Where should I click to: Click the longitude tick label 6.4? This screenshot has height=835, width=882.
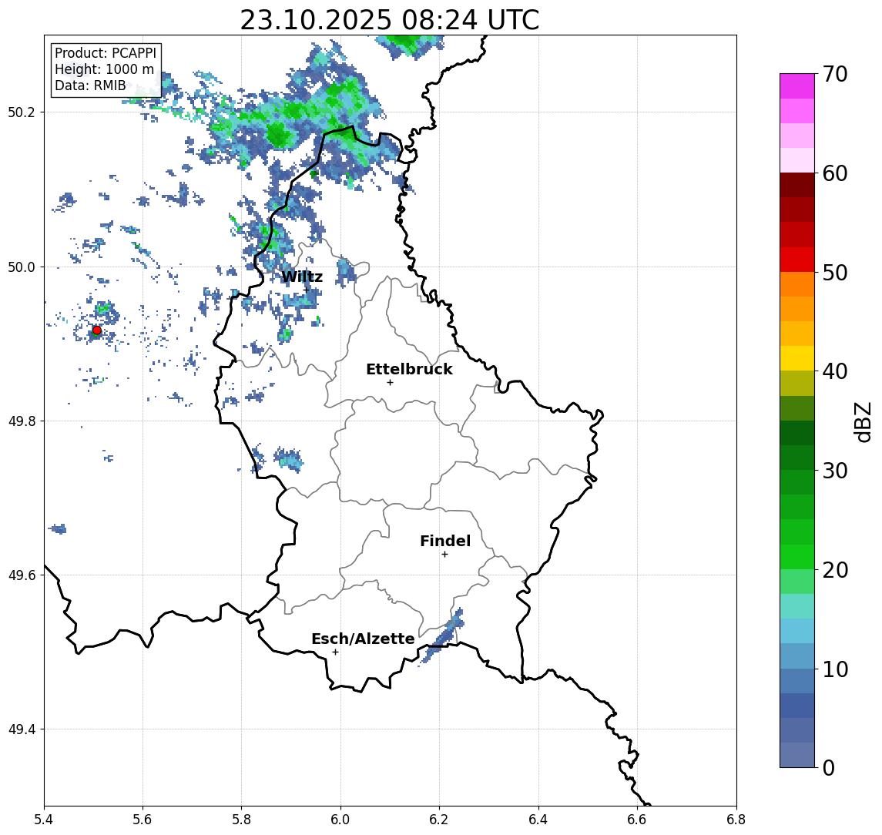[x=538, y=820]
